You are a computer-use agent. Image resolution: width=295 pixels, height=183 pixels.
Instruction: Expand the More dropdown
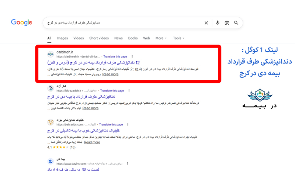(161, 38)
